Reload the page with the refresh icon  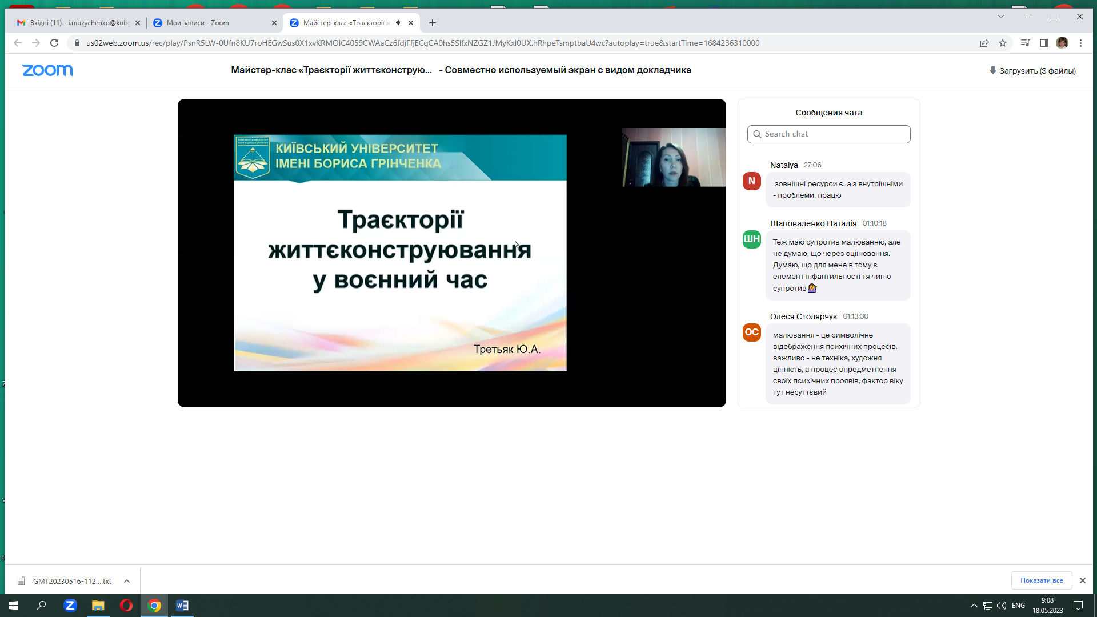point(54,43)
